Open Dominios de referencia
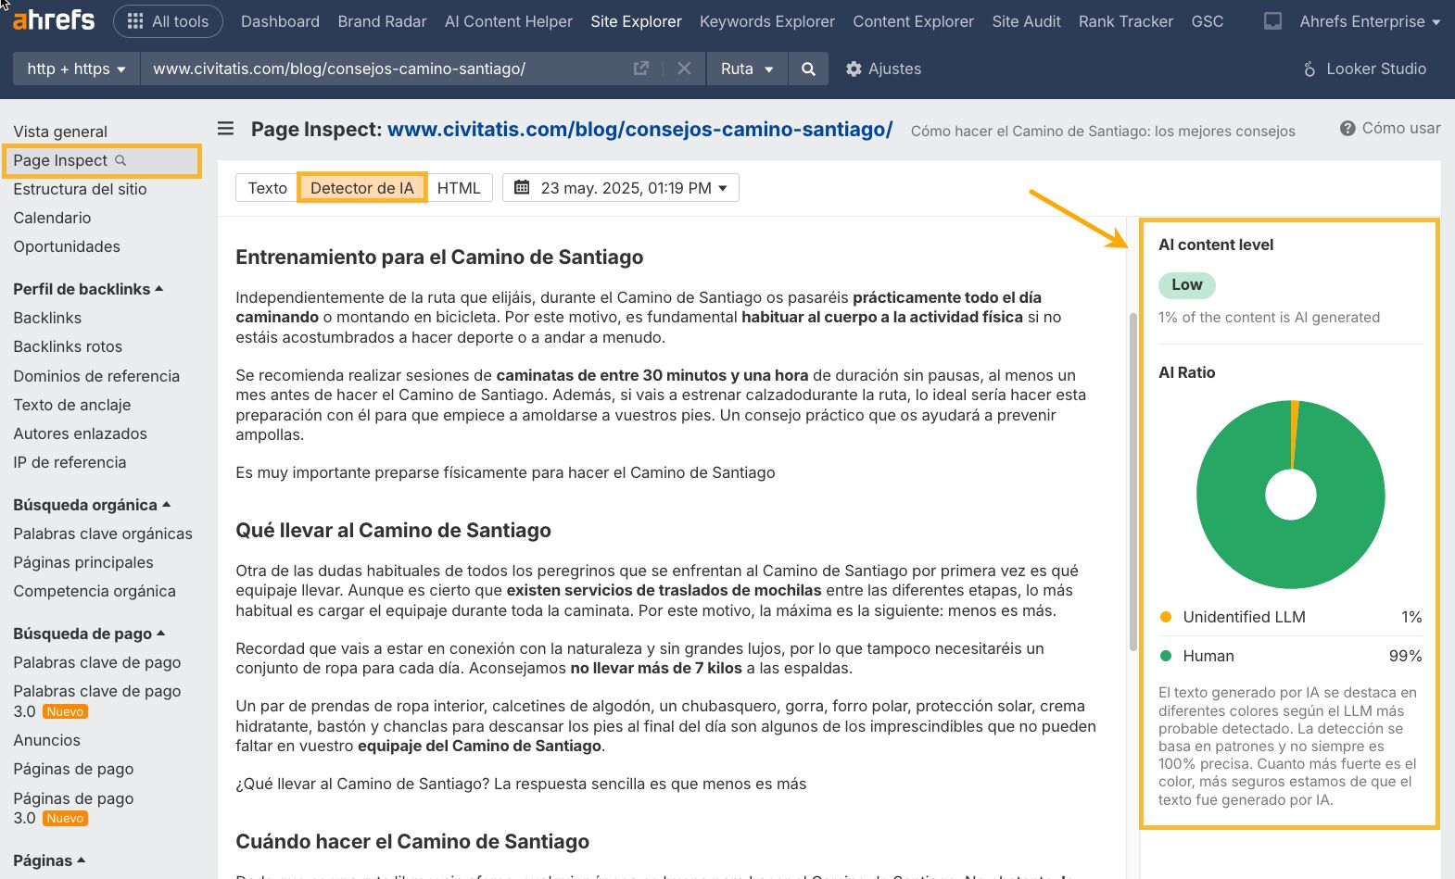The height and width of the screenshot is (879, 1455). click(96, 376)
